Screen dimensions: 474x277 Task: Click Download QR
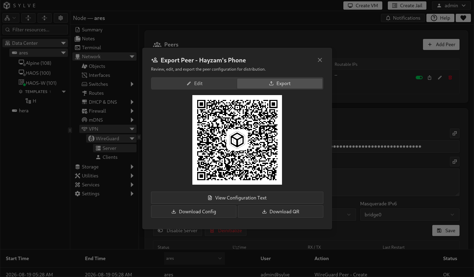coord(281,212)
